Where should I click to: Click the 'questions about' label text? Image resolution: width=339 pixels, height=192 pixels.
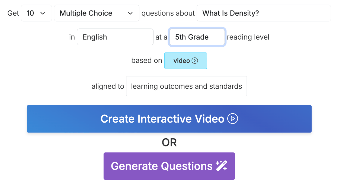click(x=168, y=13)
